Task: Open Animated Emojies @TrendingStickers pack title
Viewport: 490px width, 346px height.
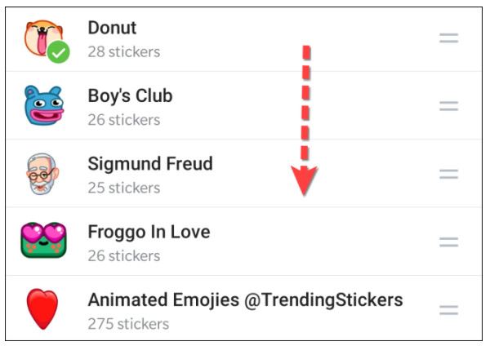Action: [245, 299]
